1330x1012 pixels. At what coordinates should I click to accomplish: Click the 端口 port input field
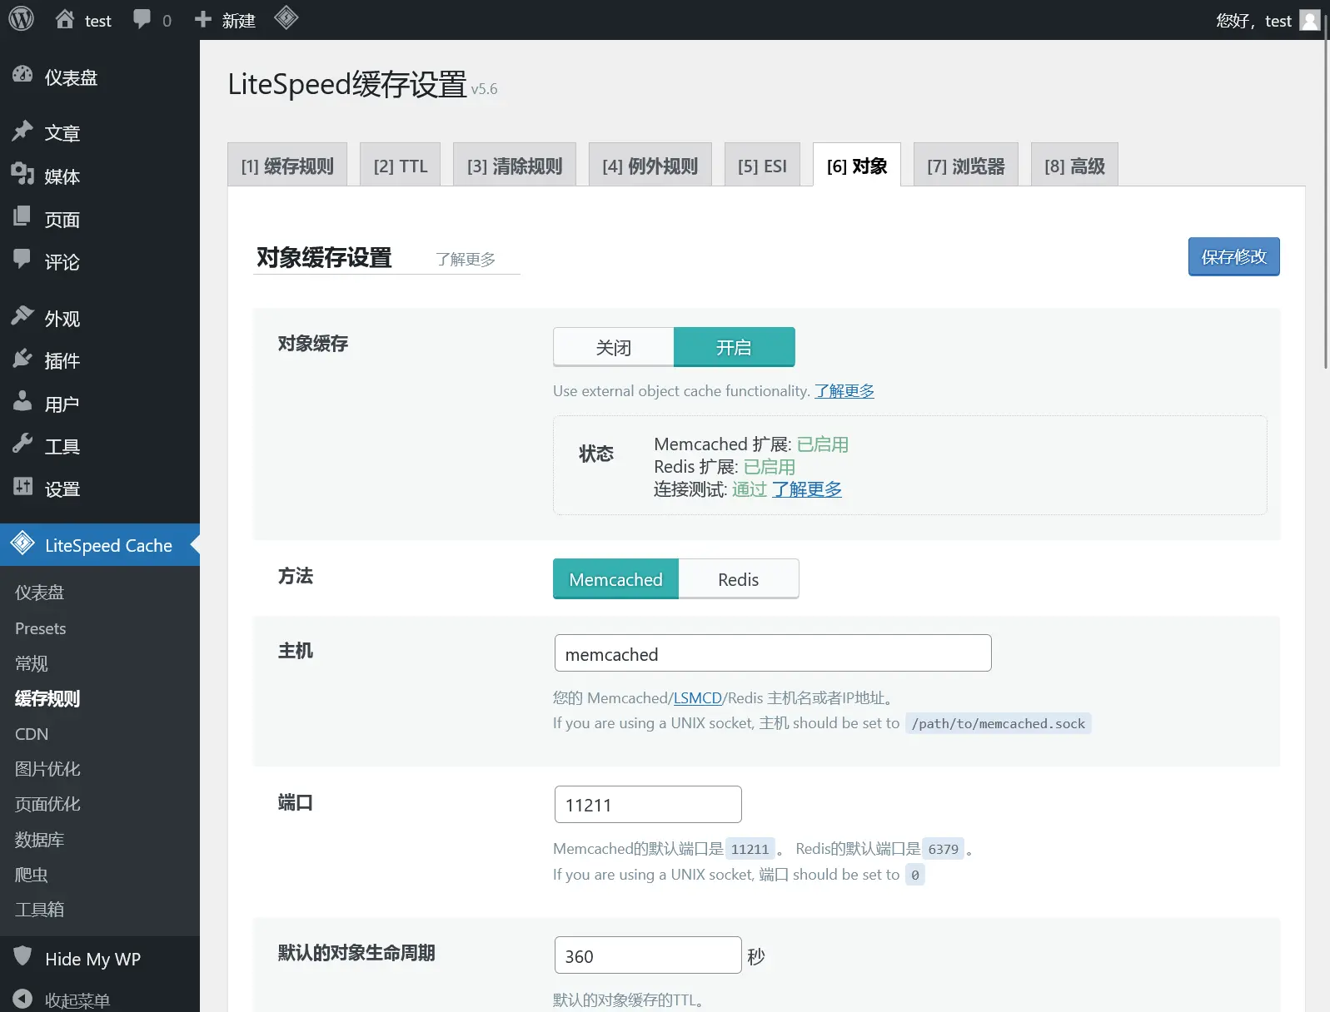648,805
